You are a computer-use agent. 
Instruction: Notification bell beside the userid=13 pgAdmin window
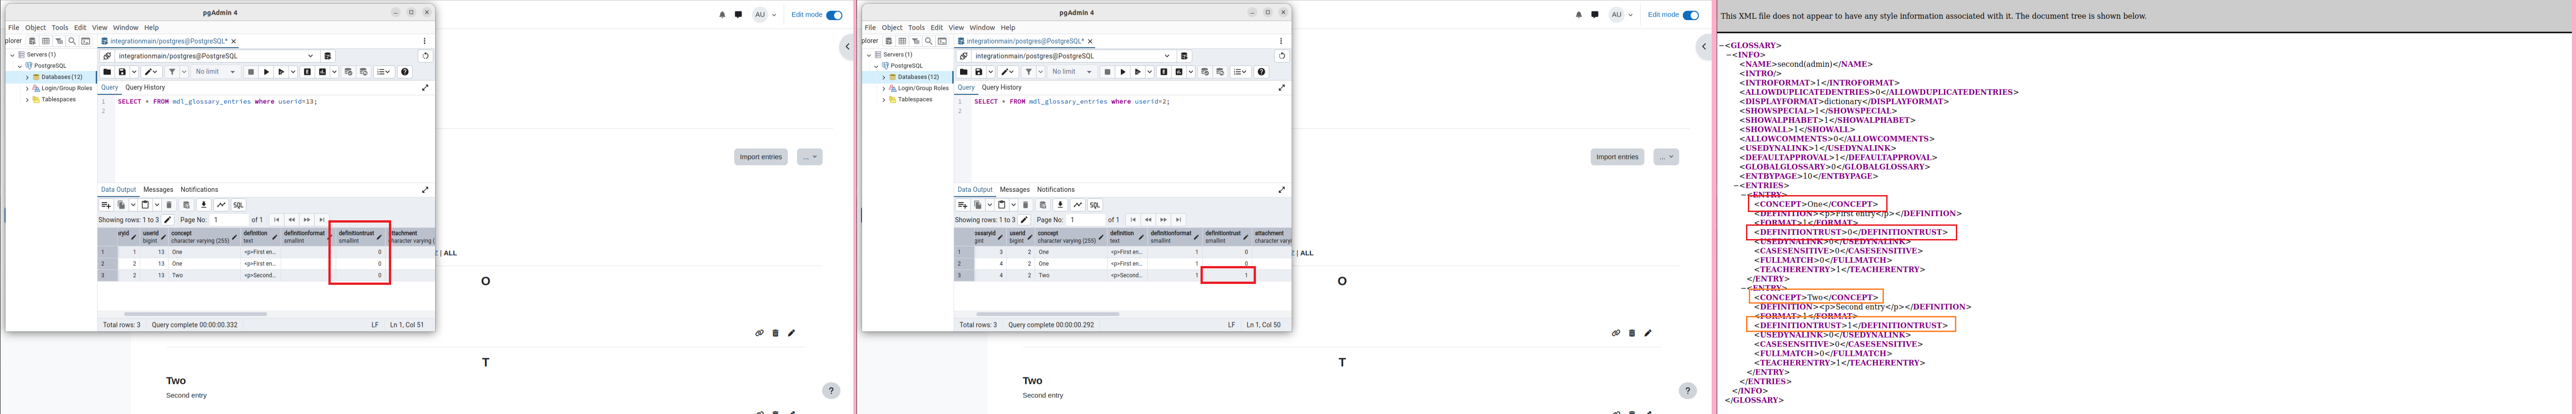(x=722, y=15)
